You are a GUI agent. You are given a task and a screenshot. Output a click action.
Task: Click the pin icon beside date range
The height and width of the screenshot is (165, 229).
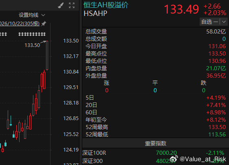tap(44, 24)
